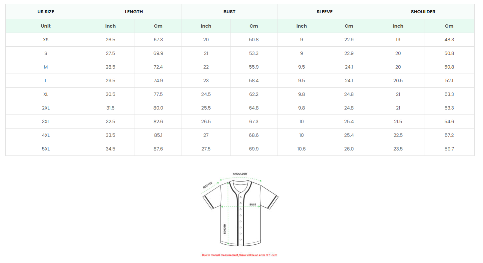Select the 59.7 shoulder cm value

pyautogui.click(x=449, y=149)
